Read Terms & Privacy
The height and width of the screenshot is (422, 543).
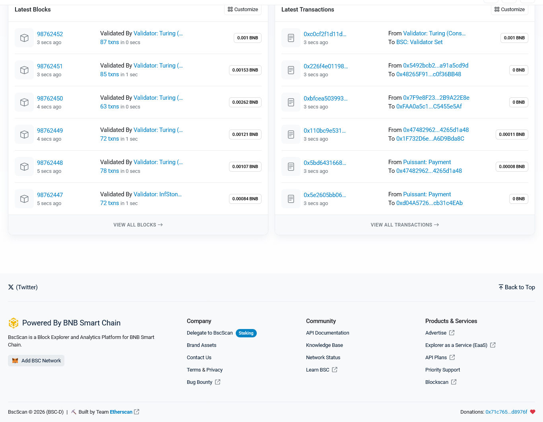click(x=205, y=370)
